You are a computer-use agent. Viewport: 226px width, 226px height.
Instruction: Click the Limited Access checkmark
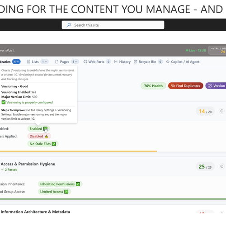click(66, 192)
